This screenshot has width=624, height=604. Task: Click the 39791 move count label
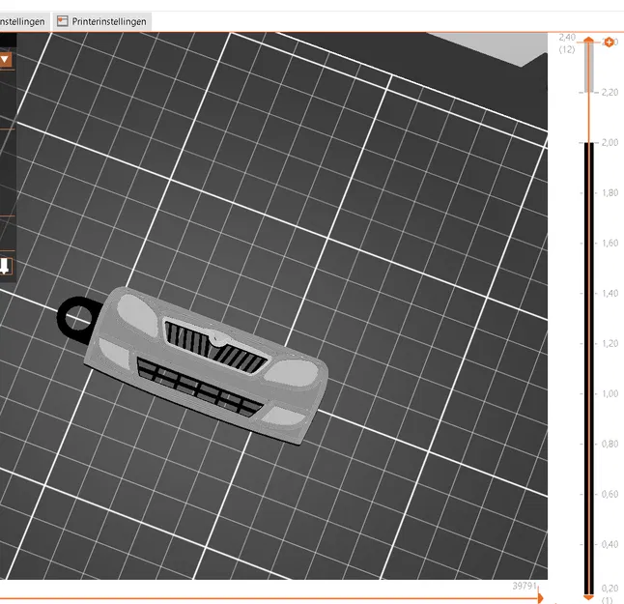click(x=525, y=586)
